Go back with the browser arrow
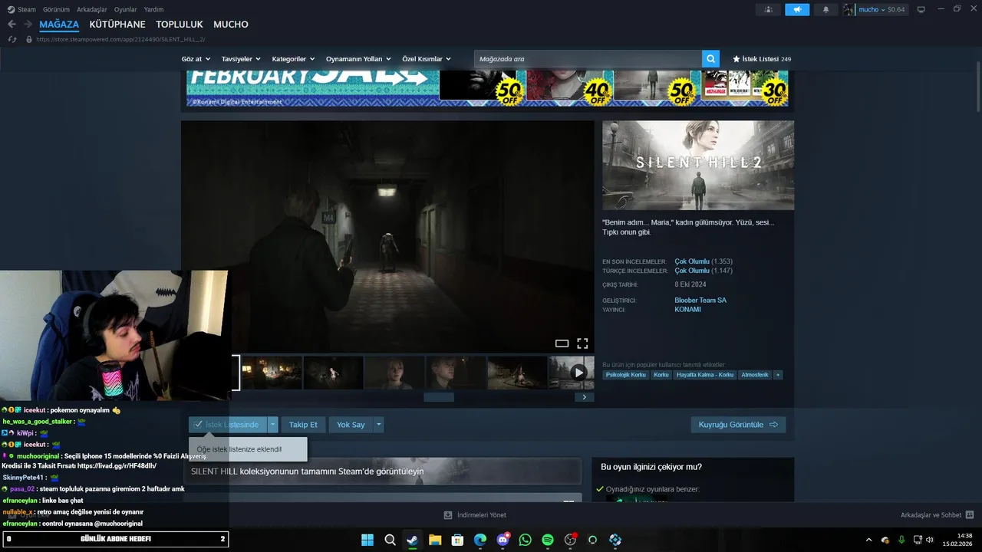982x552 pixels. click(12, 25)
